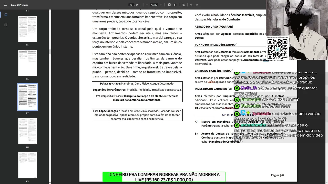Zoom out with the minus button

147,5
